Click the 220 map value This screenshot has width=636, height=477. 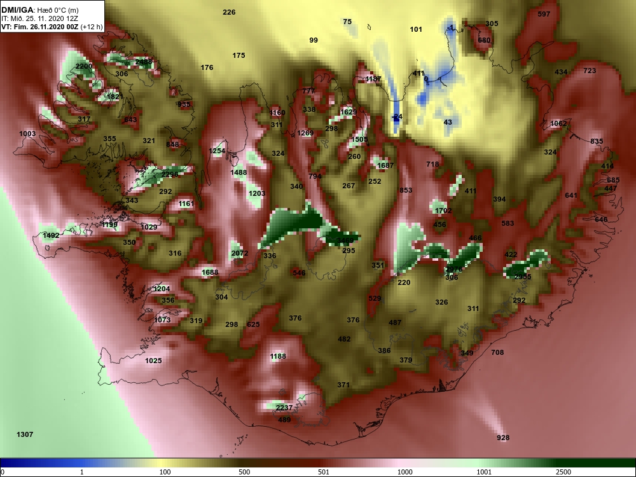click(404, 282)
